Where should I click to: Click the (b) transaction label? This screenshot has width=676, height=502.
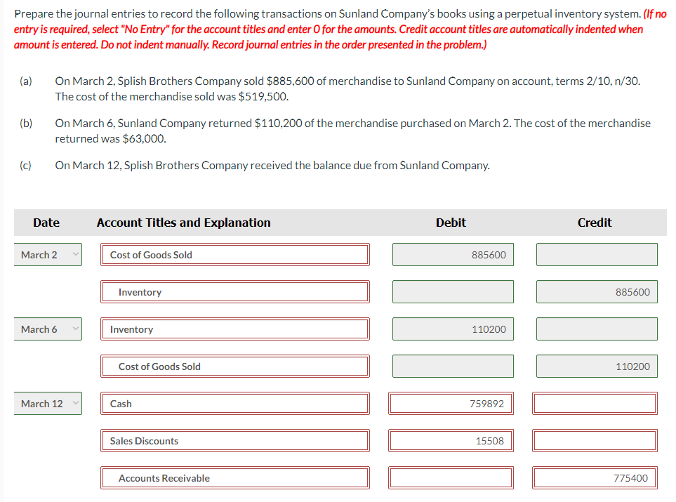26,124
